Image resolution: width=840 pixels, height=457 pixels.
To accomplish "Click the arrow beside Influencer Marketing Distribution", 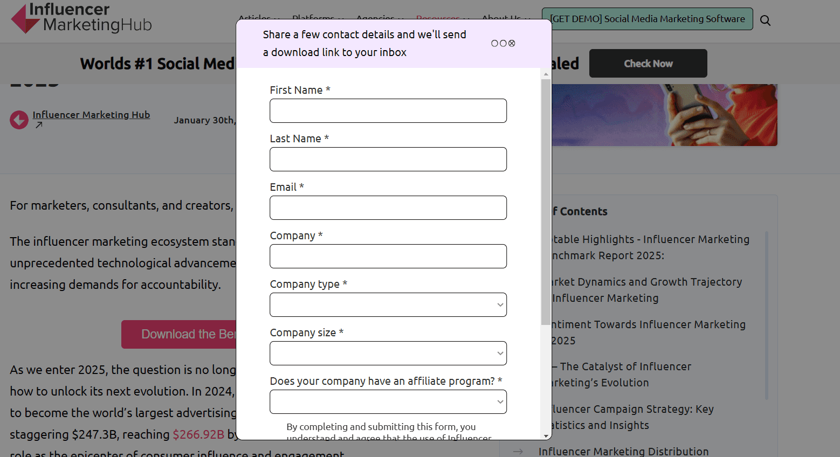I will coord(518,452).
